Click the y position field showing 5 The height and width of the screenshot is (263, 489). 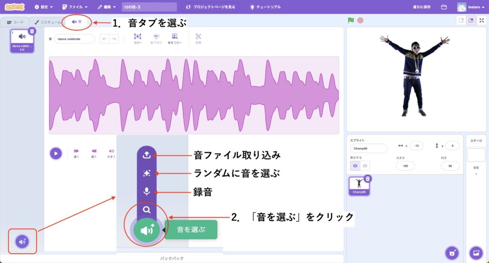[453, 146]
